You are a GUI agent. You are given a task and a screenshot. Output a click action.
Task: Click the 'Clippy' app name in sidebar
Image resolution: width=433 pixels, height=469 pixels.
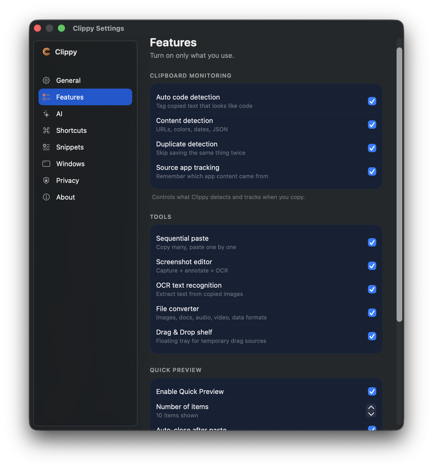coord(66,52)
